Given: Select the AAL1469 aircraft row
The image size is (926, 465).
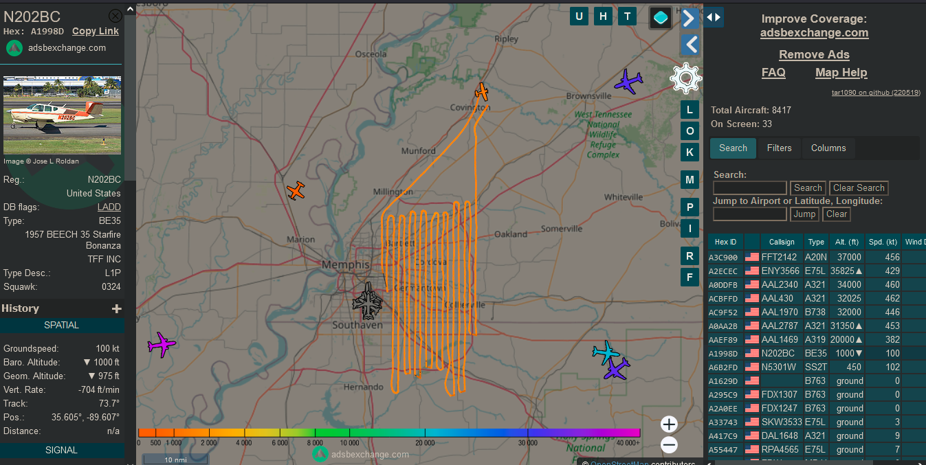Looking at the screenshot, I should pyautogui.click(x=817, y=339).
